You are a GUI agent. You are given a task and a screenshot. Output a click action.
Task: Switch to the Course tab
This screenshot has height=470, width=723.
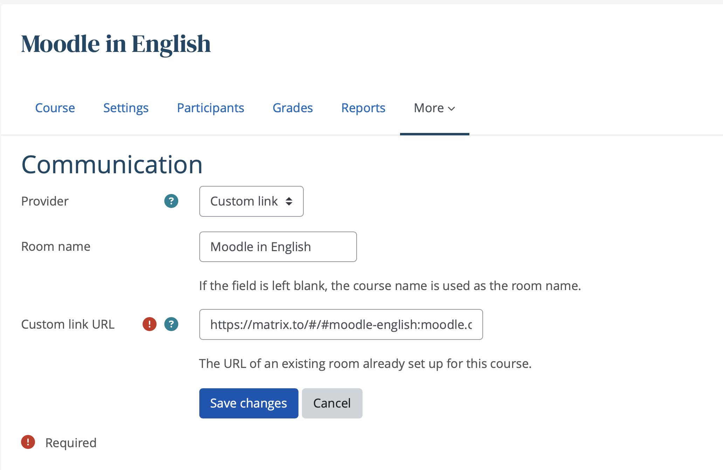tap(55, 108)
